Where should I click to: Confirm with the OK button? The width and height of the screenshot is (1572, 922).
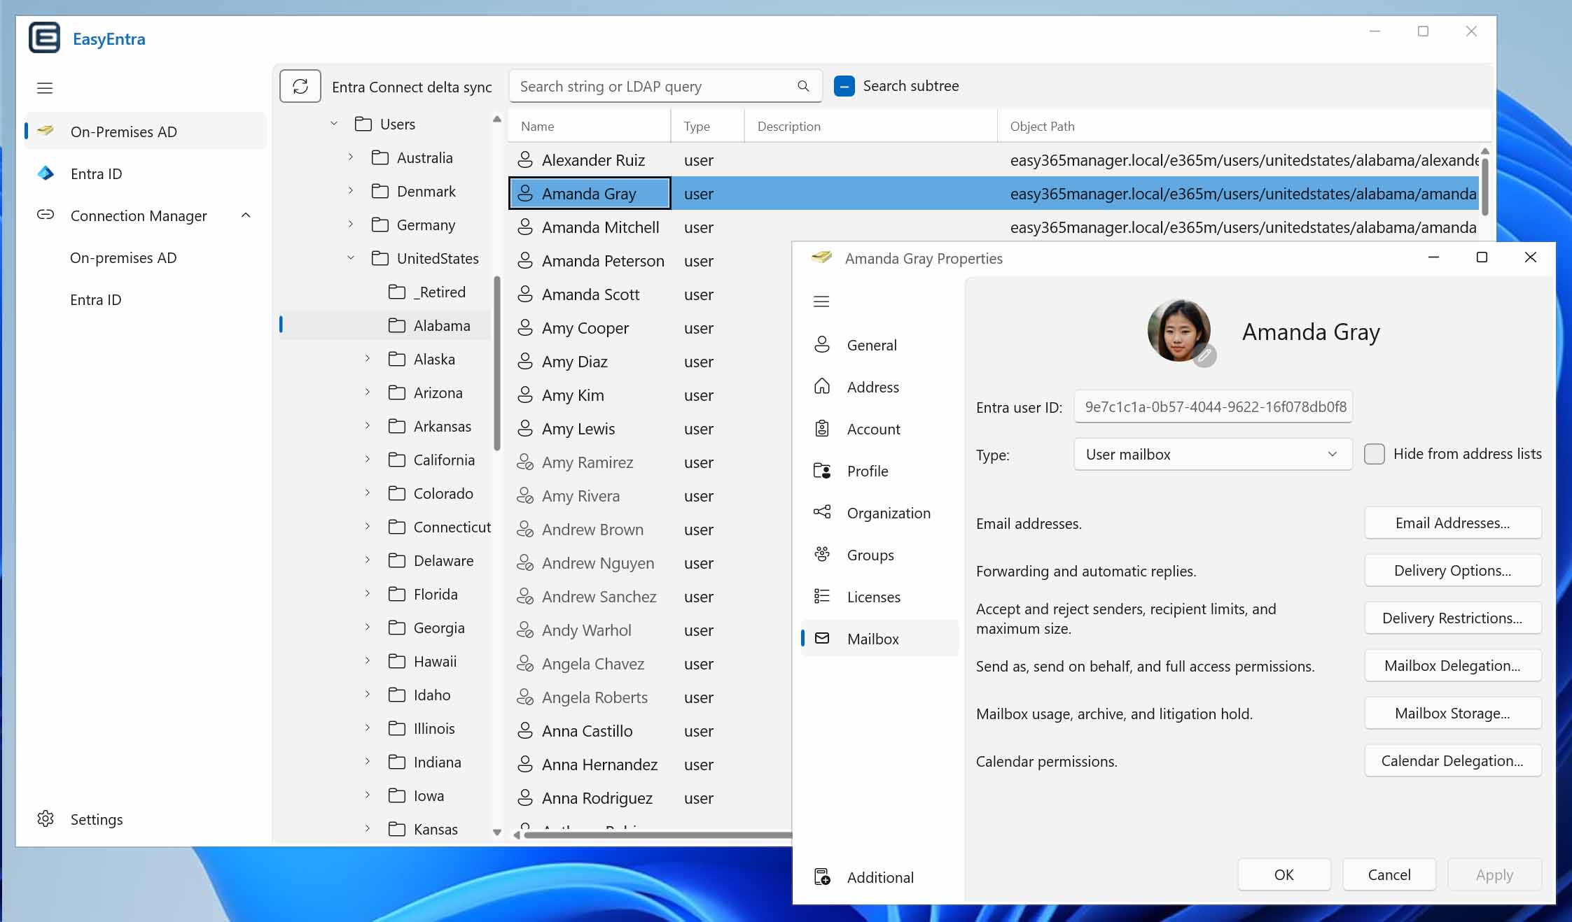pyautogui.click(x=1284, y=874)
